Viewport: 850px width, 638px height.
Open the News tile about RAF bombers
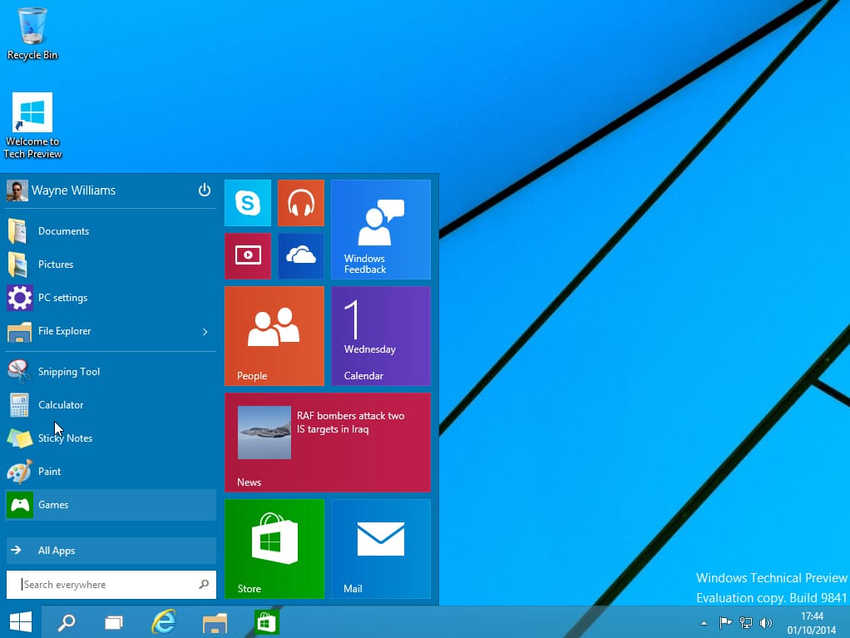[328, 442]
